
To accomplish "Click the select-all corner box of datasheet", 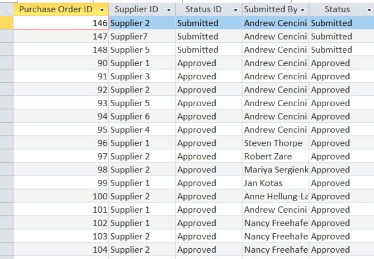I will point(6,9).
